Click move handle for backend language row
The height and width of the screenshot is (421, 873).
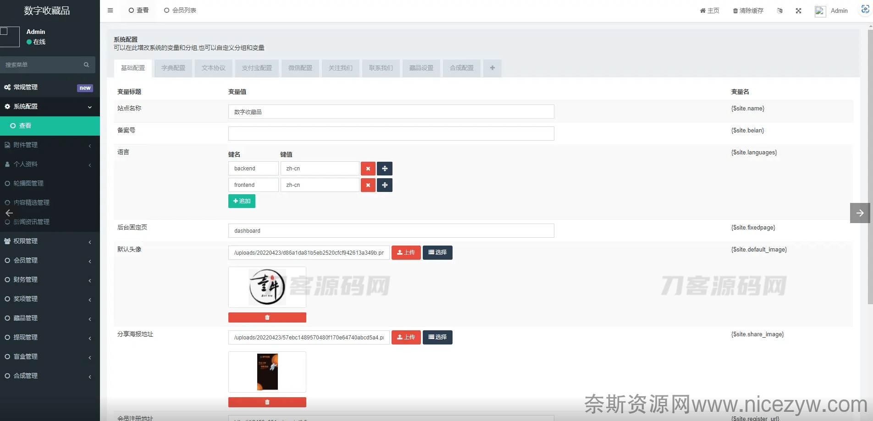pyautogui.click(x=385, y=169)
